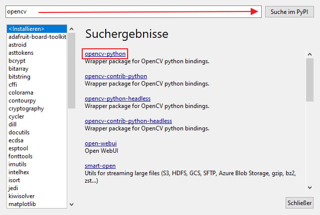Viewport: 320px width, 215px height.
Task: Select colorama from the installed packages
Action: tap(20, 93)
